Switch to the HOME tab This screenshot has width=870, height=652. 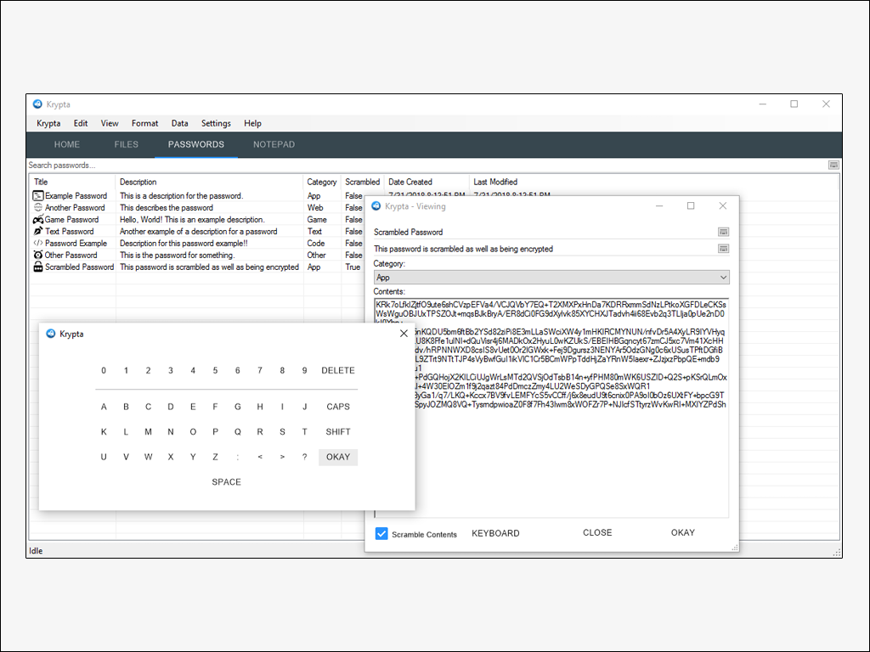click(67, 144)
